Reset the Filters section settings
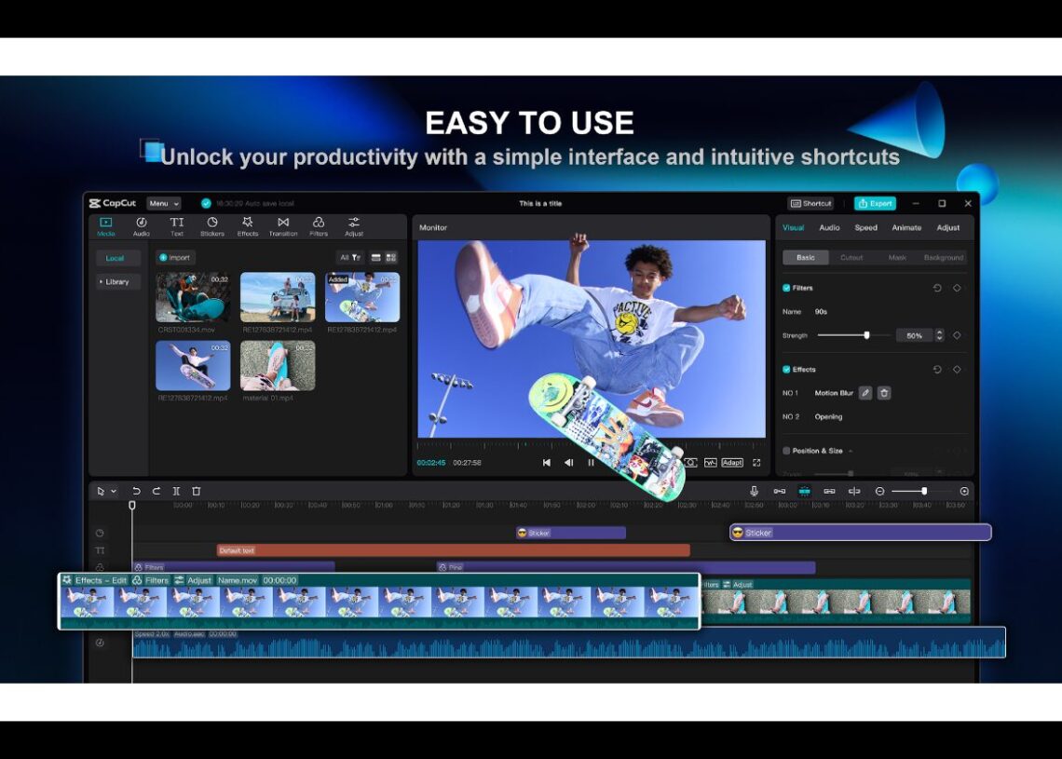This screenshot has width=1062, height=759. (937, 288)
